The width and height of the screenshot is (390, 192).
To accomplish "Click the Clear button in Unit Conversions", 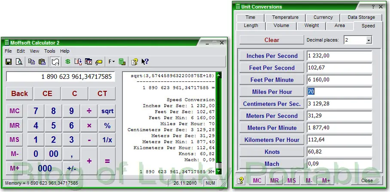I will coord(271,40).
